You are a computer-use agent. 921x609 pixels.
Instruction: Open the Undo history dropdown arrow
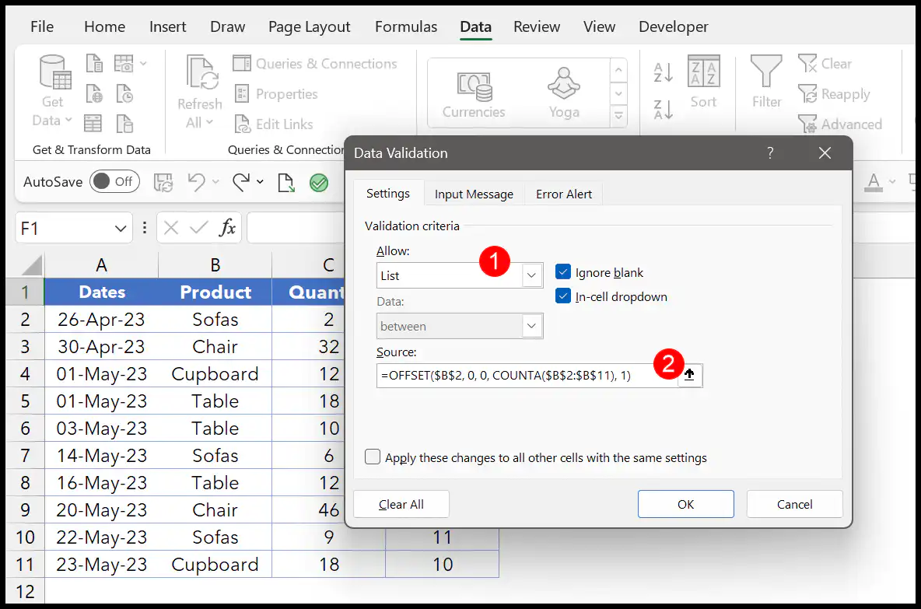(215, 182)
